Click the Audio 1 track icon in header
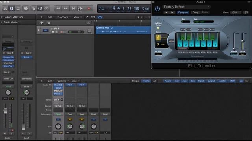This screenshot has height=141, width=252. (46, 30)
